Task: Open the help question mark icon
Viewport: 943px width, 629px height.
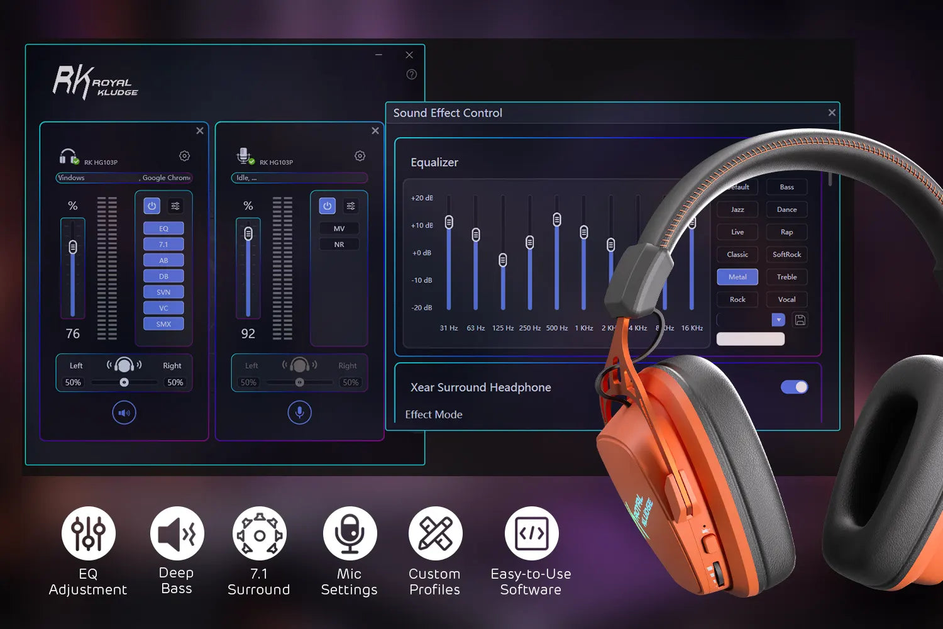Action: (x=412, y=74)
